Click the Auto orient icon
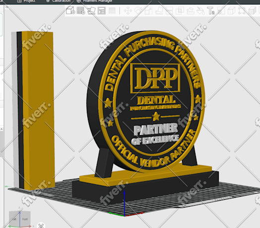 tap(91, 10)
